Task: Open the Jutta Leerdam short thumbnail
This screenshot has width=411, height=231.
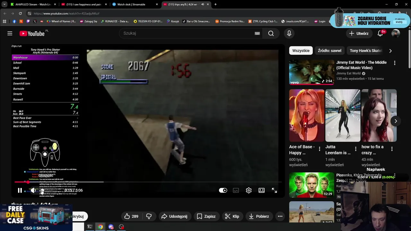Action: pos(343,116)
